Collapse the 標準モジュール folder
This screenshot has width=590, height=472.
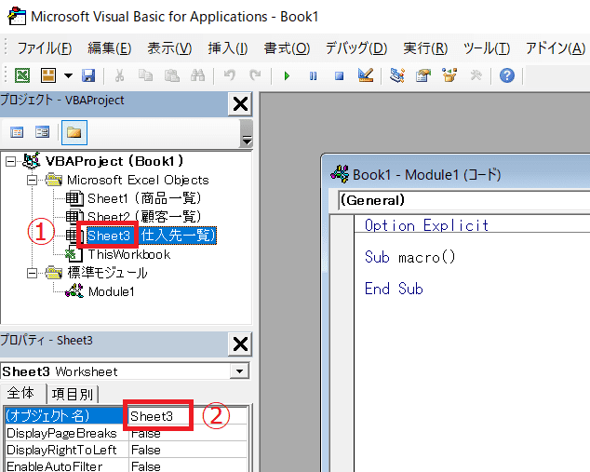(31, 273)
